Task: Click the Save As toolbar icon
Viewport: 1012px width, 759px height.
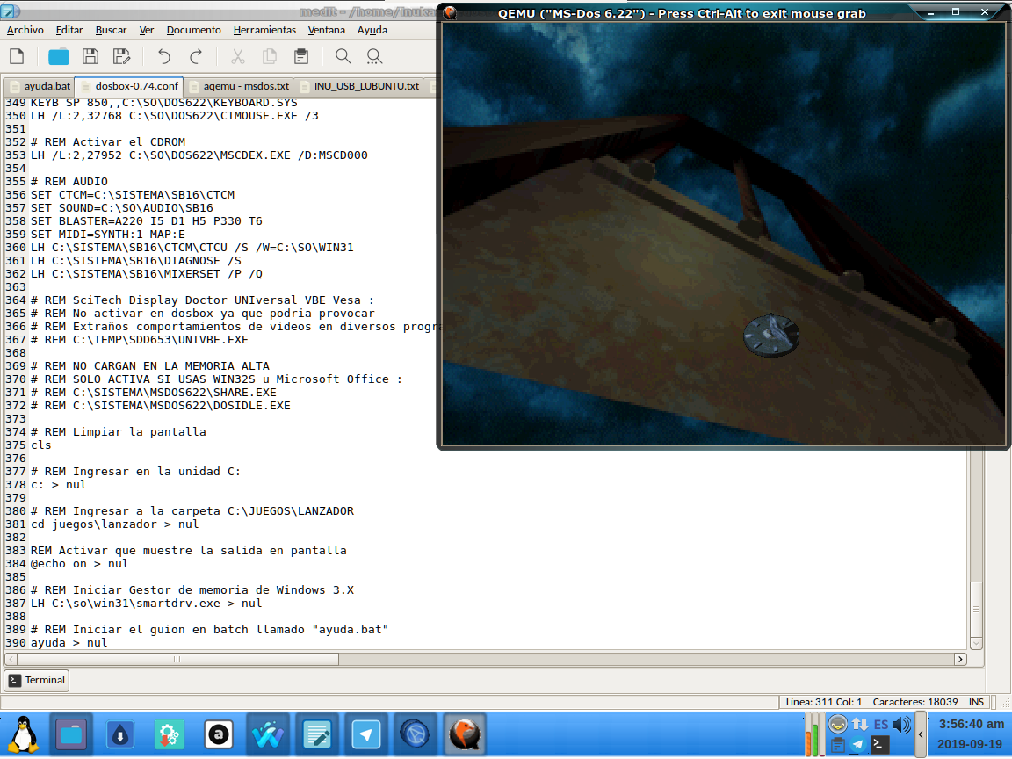Action: point(122,57)
